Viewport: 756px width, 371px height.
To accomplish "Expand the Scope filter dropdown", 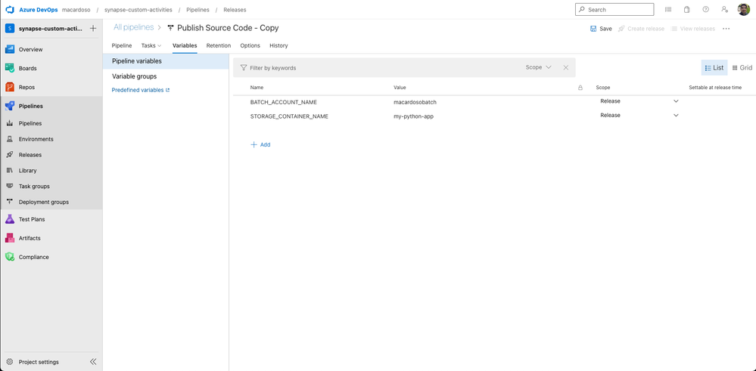I will [x=539, y=67].
